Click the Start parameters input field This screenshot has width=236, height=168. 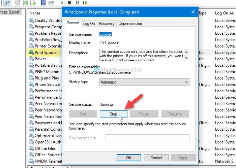147,138
